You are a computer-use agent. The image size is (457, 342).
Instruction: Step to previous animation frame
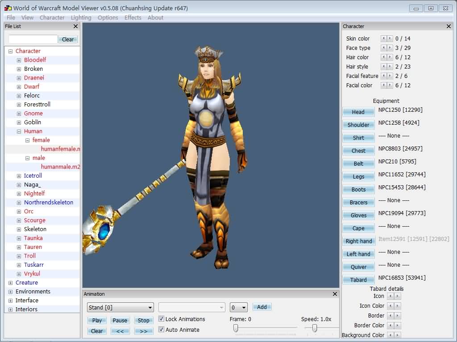[x=120, y=331]
